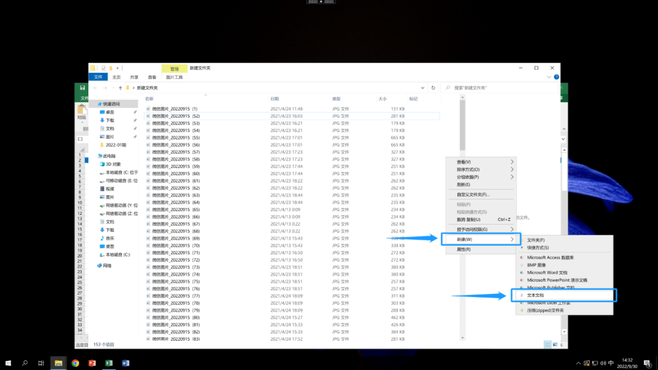658x370 pixels.
Task: Sort by the 名称 column header
Action: point(149,99)
